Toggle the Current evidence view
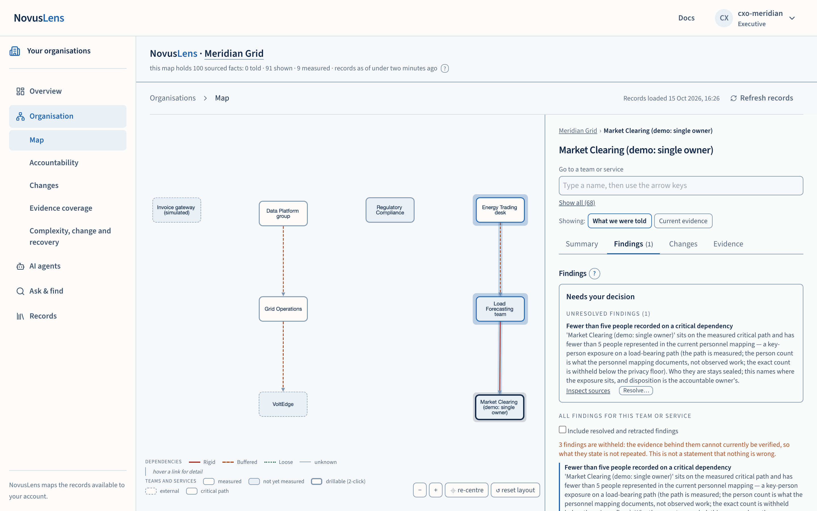This screenshot has height=511, width=817. (x=683, y=221)
